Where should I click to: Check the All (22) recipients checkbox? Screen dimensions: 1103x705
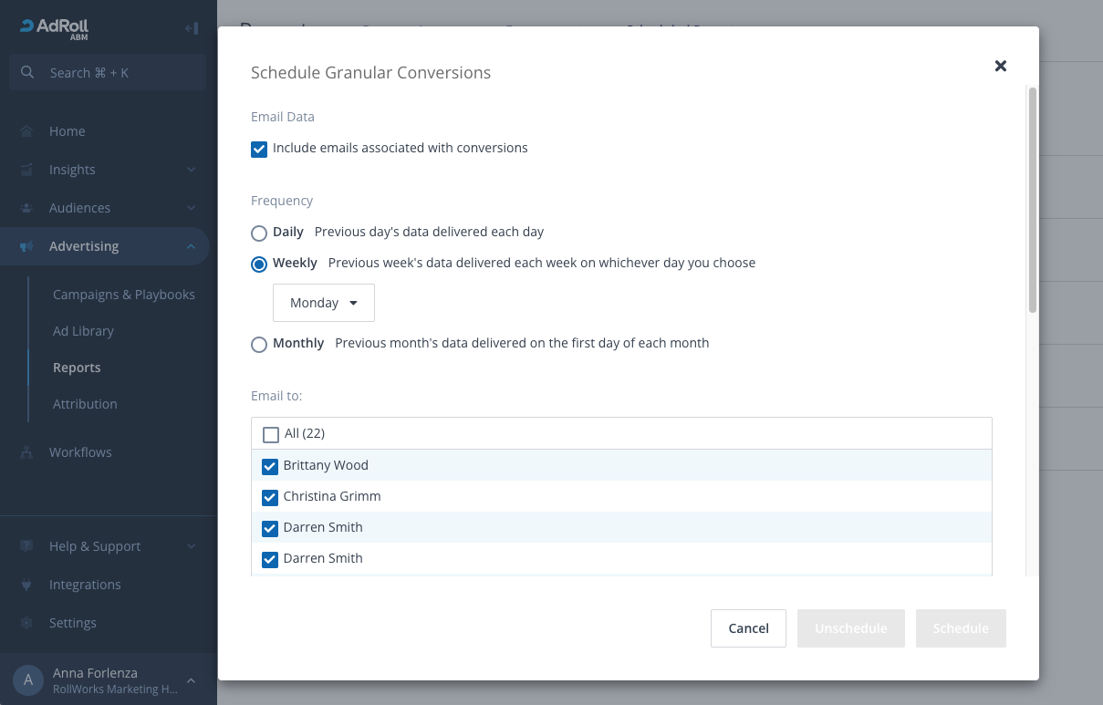(271, 434)
